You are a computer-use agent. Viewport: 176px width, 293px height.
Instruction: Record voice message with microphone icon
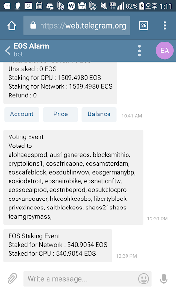164,279
